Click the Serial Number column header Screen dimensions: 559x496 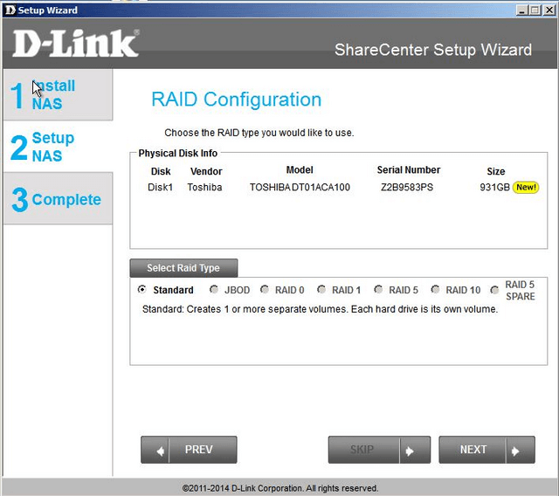click(x=409, y=170)
